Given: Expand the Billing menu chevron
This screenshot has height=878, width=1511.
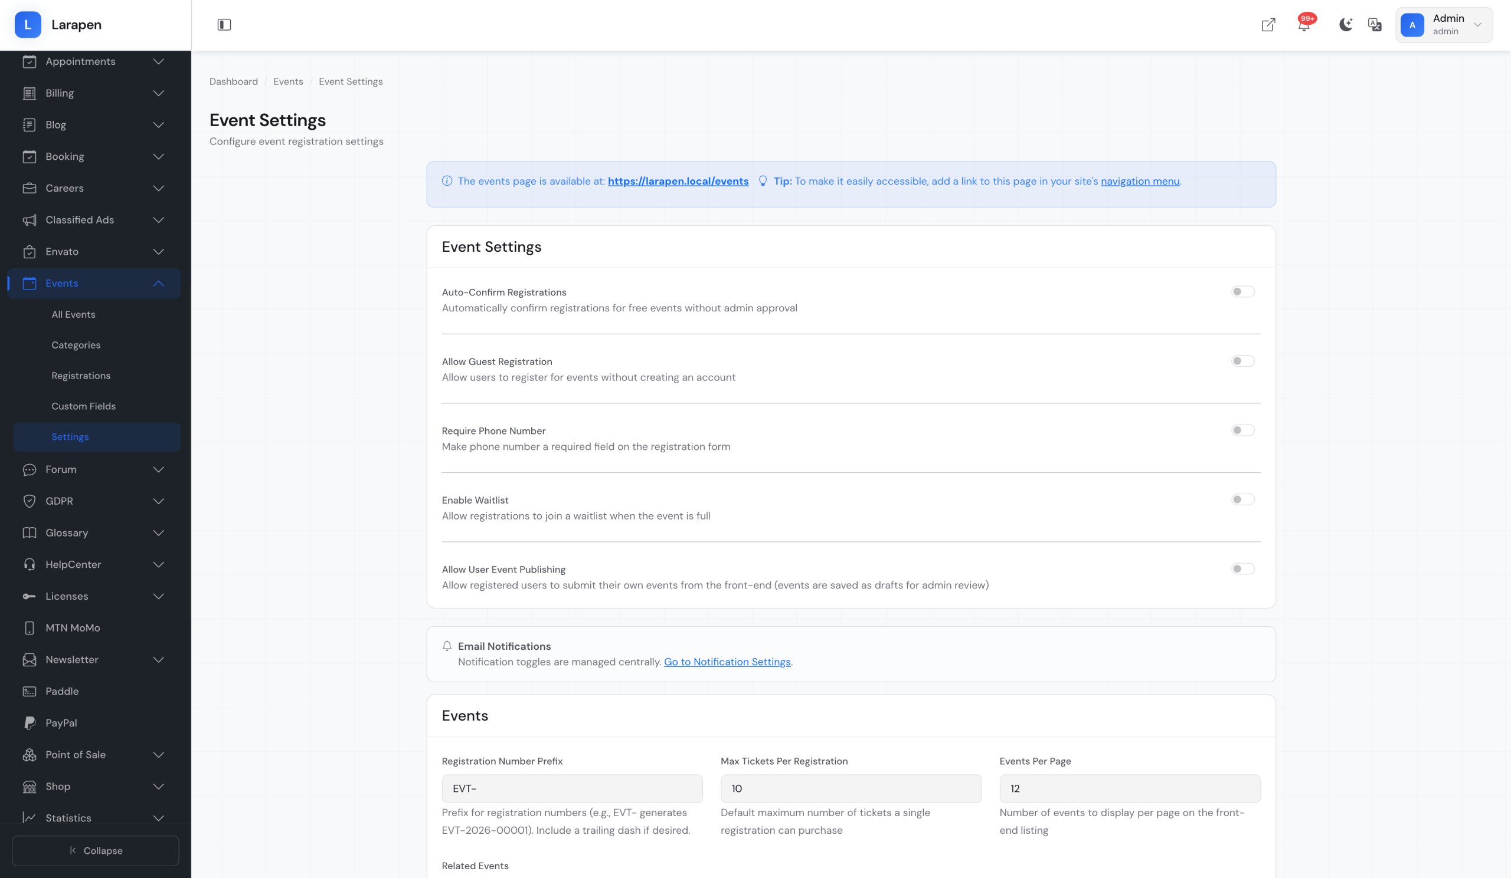Looking at the screenshot, I should tap(158, 93).
